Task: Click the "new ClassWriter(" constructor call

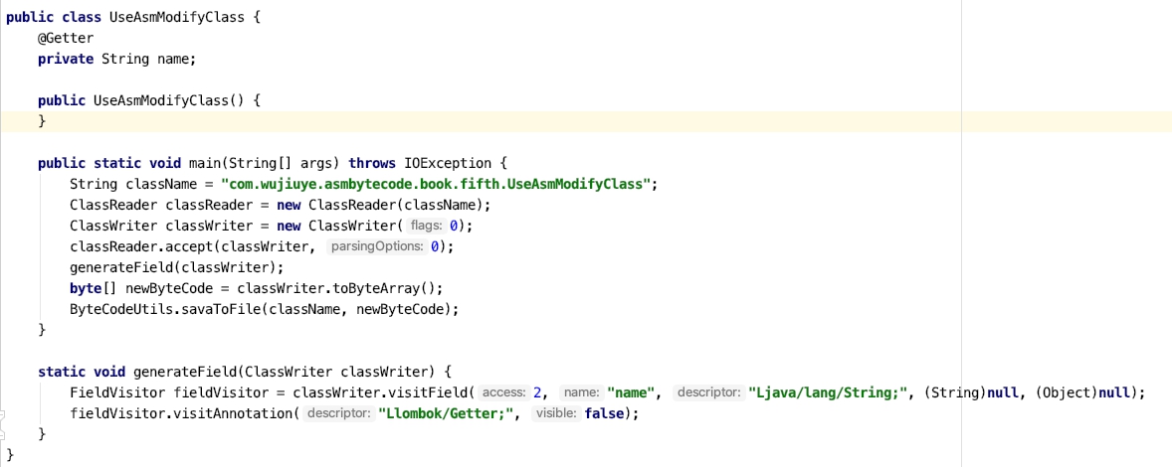Action: [x=340, y=226]
